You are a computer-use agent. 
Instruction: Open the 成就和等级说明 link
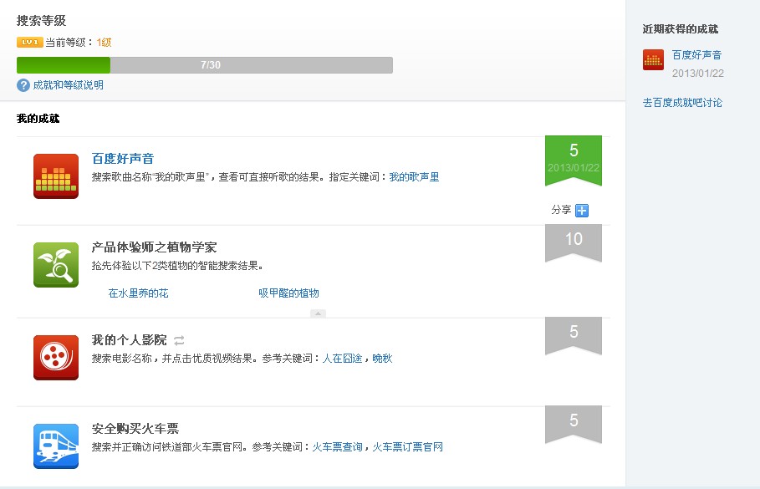click(68, 85)
